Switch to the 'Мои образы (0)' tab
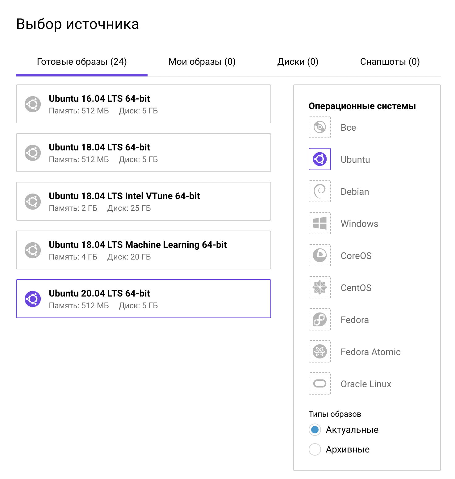Image resolution: width=455 pixels, height=479 pixels. [202, 62]
